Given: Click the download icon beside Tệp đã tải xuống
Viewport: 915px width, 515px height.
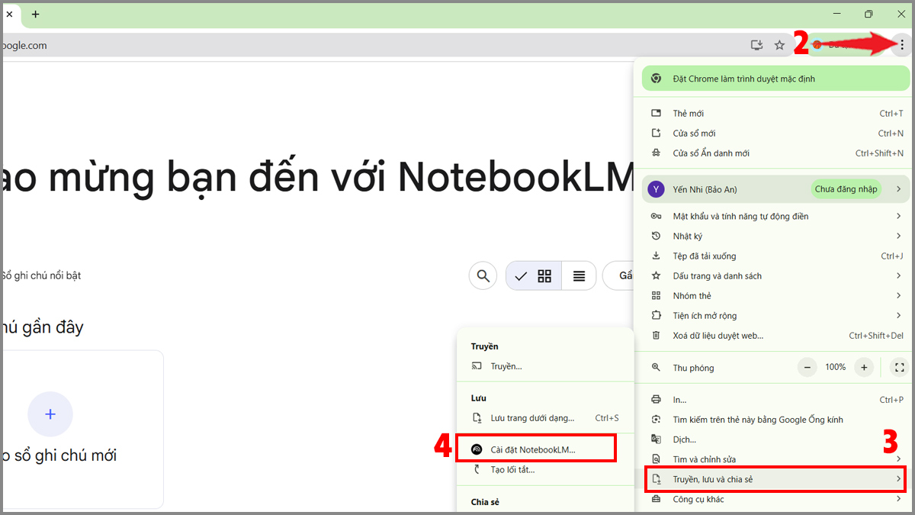Looking at the screenshot, I should [x=656, y=256].
